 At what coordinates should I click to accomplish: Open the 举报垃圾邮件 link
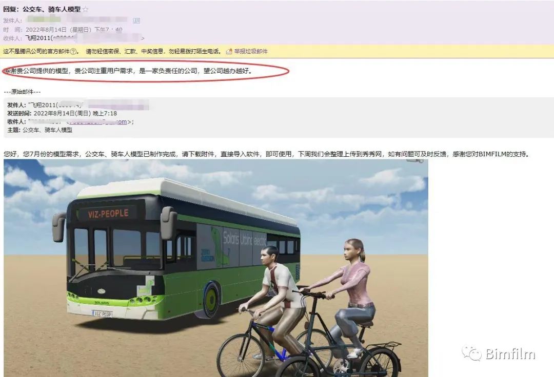(251, 52)
